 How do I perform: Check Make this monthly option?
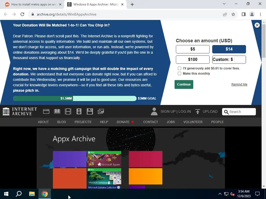(179, 73)
